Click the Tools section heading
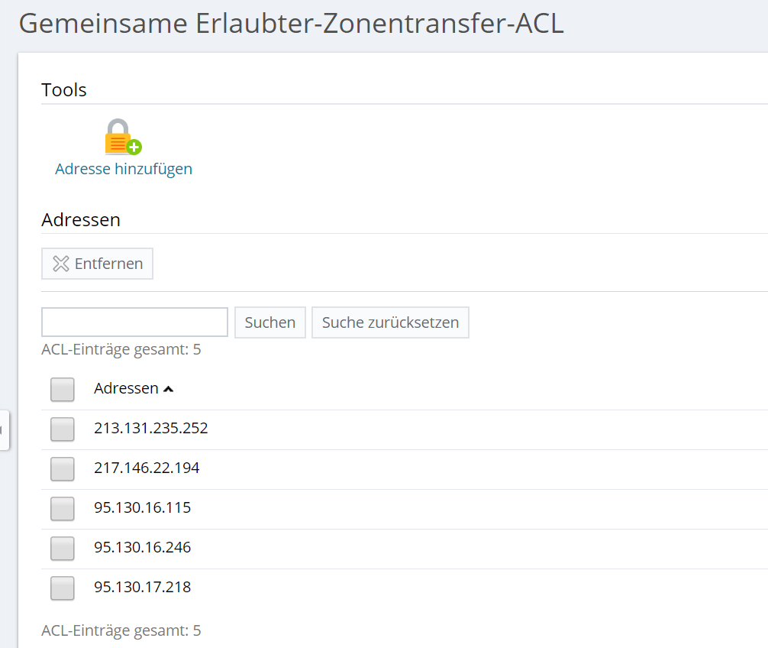This screenshot has height=648, width=768. coord(63,90)
